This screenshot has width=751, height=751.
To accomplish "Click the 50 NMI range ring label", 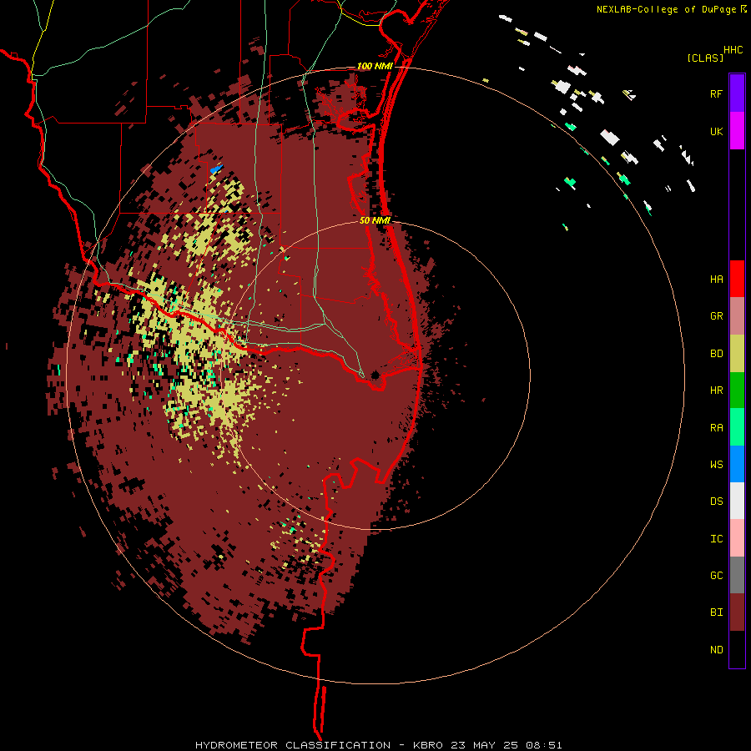I will (x=375, y=220).
